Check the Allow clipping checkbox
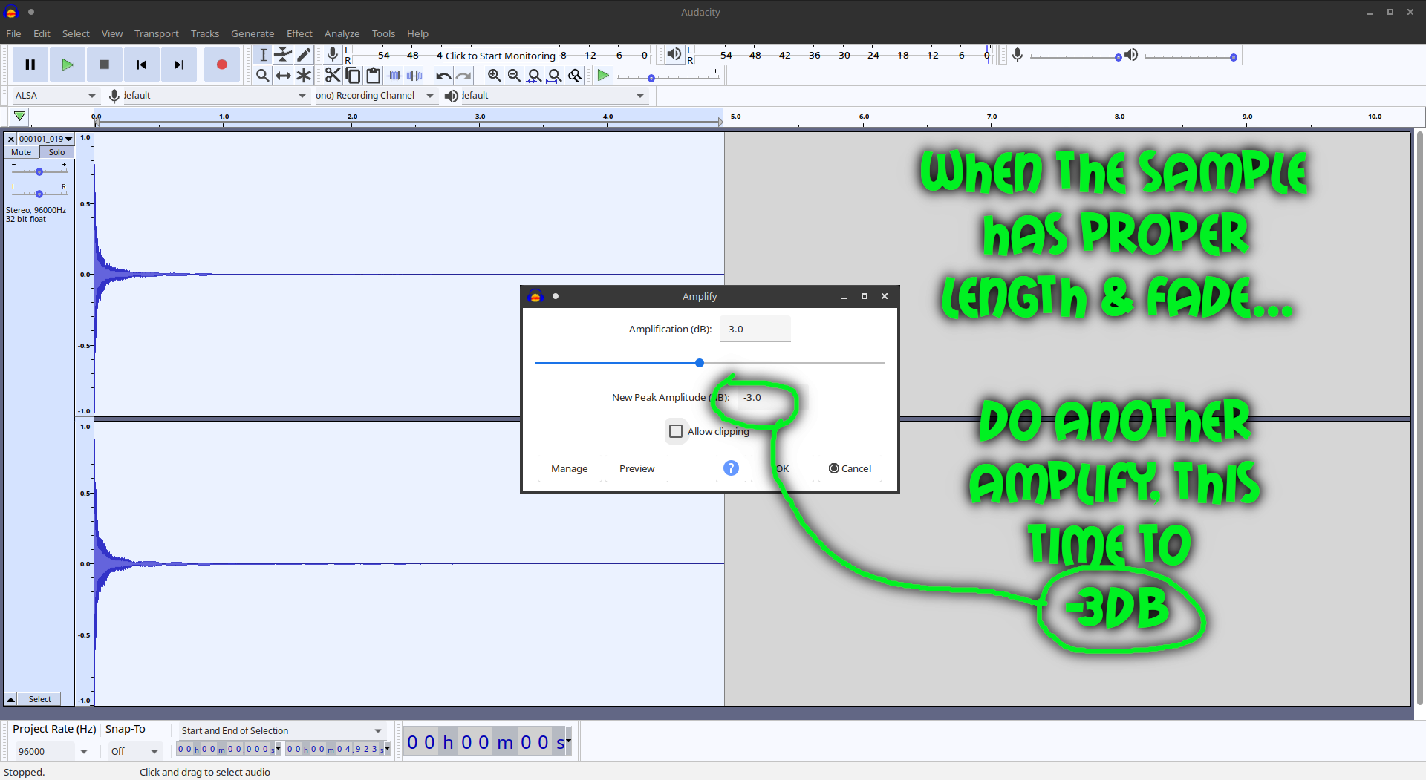 click(x=676, y=431)
